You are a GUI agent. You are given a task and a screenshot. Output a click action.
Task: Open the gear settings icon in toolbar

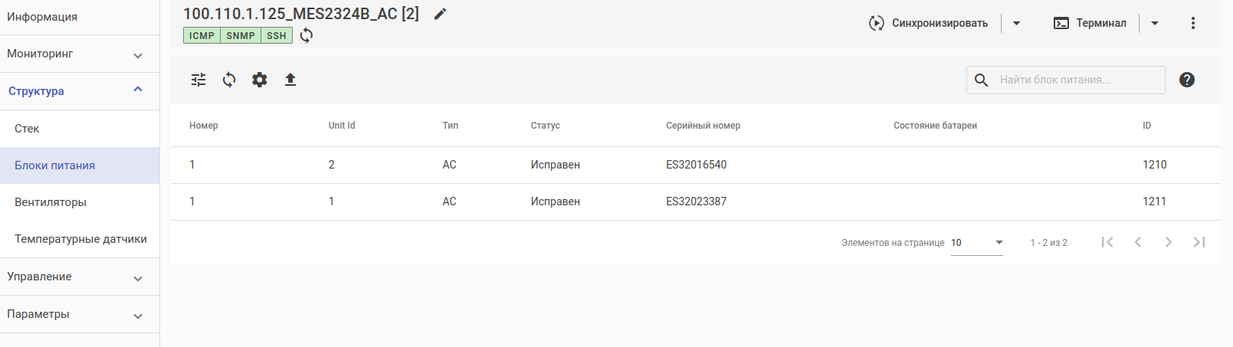click(260, 80)
